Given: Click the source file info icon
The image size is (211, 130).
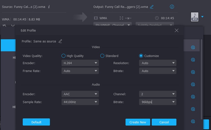Looking at the screenshot, I should 49,7.
